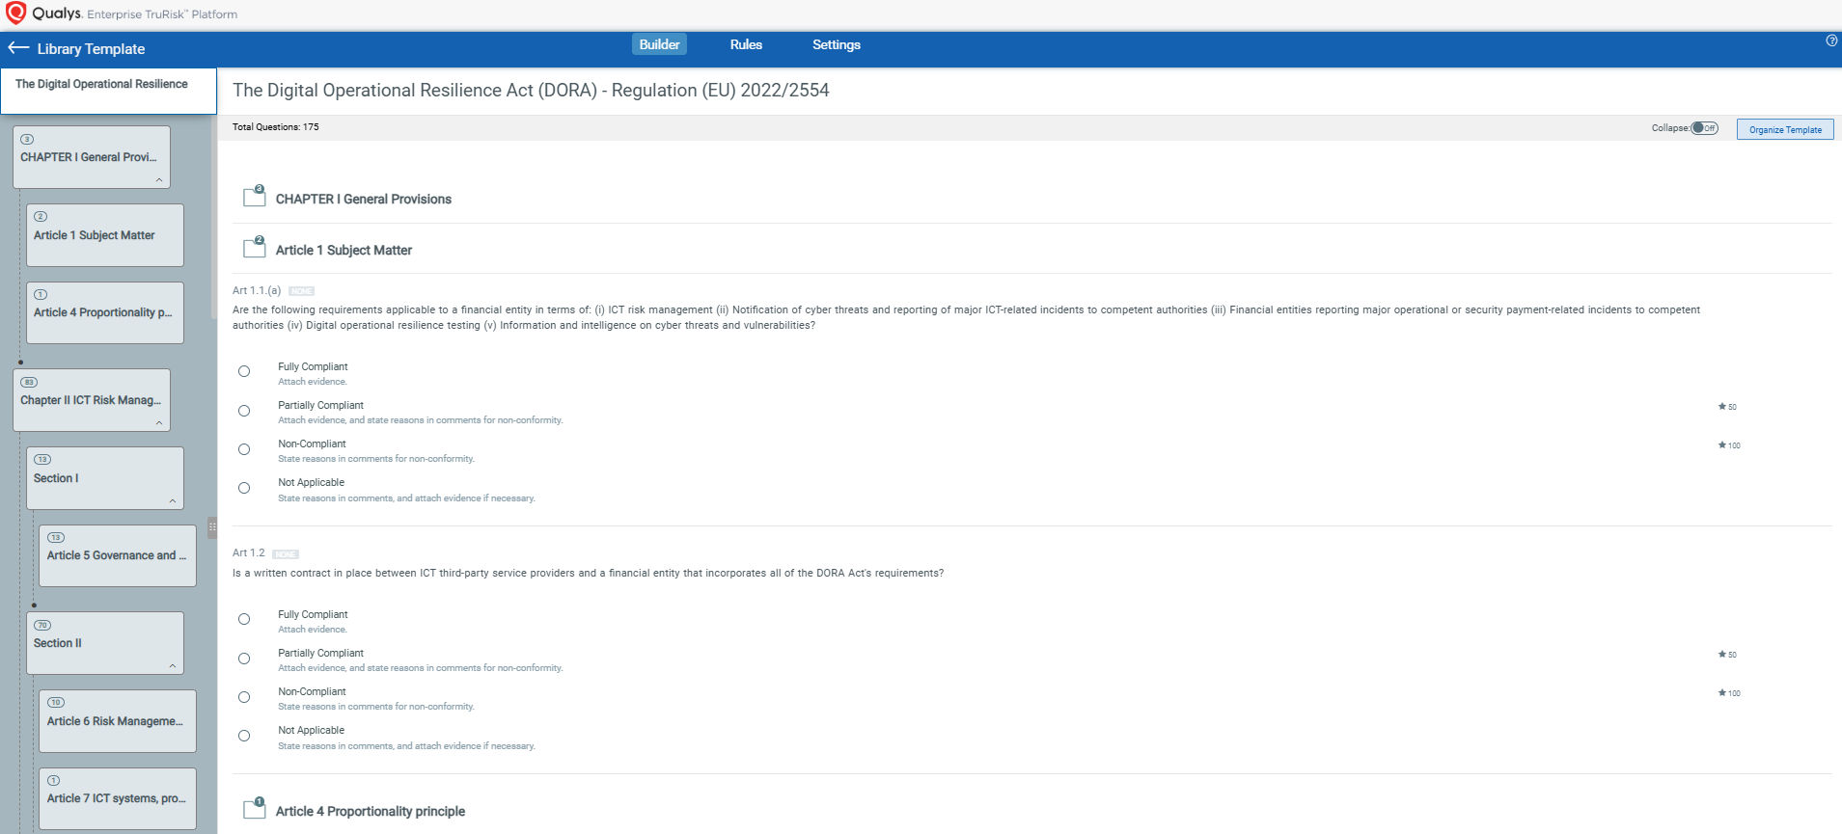The width and height of the screenshot is (1842, 834).
Task: Click the Organize Template button
Action: [1785, 129]
